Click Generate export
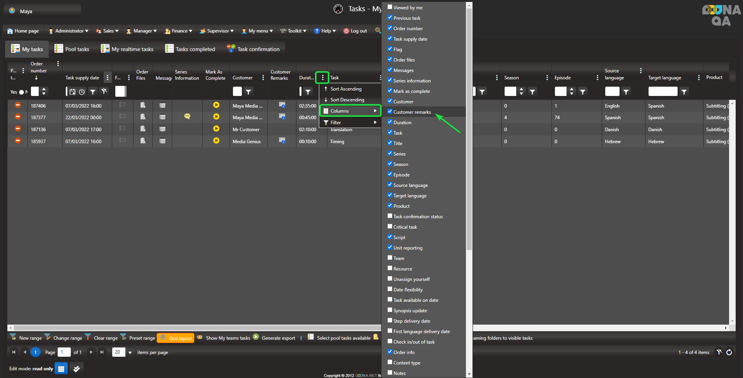 pos(278,338)
